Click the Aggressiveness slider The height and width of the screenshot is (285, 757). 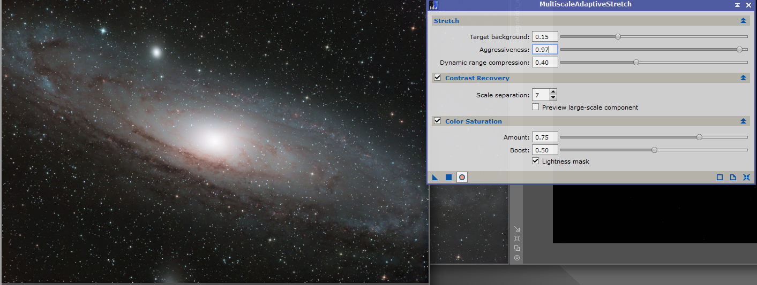654,49
